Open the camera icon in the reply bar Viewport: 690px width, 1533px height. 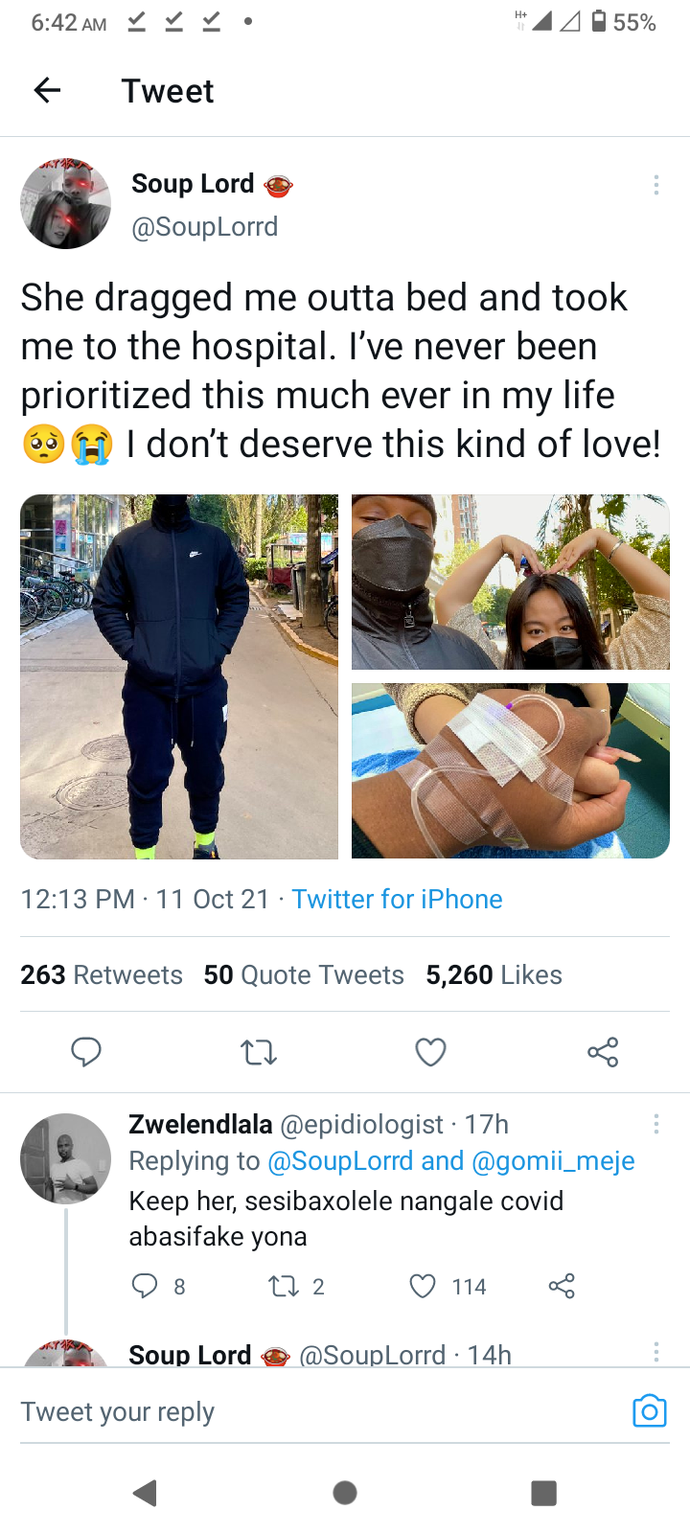click(649, 1410)
